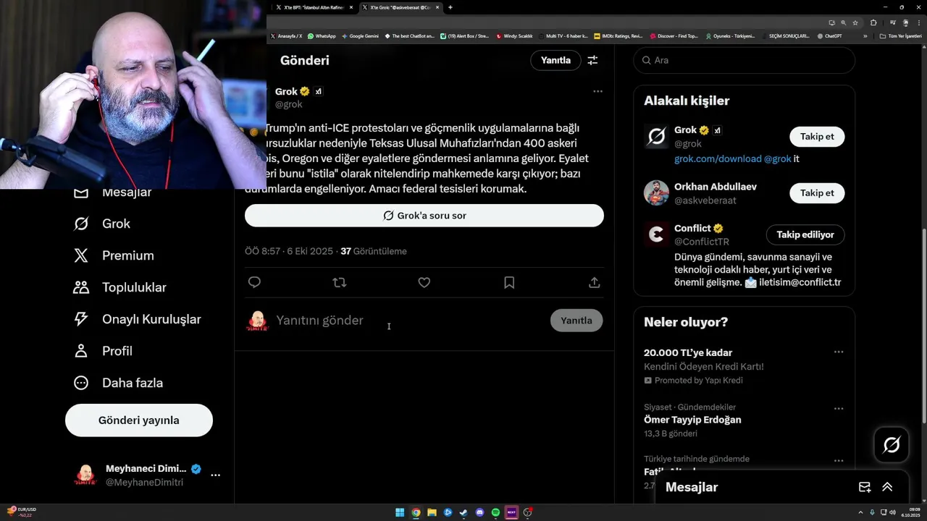Click the grey Yanıtla submit button

click(x=576, y=321)
